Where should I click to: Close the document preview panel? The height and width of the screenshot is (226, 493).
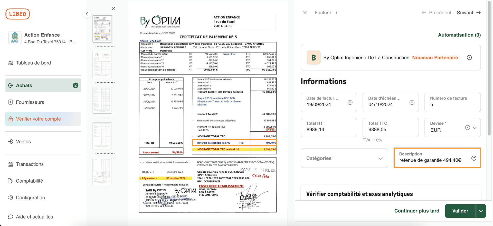(x=114, y=8)
